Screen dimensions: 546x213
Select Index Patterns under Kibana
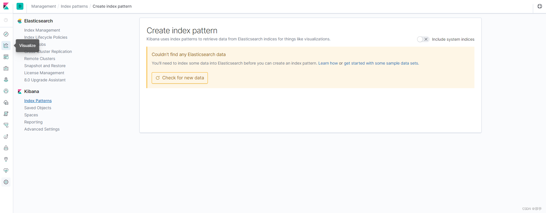pos(38,101)
